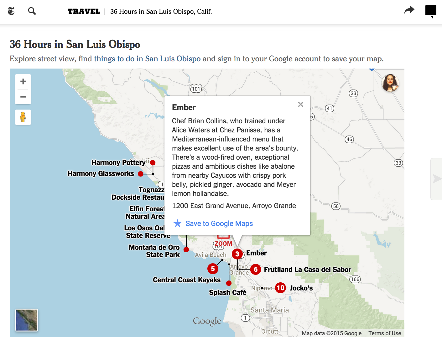This screenshot has height=344, width=442.
Task: Click the Ember map label beside marker 3
Action: tap(257, 253)
